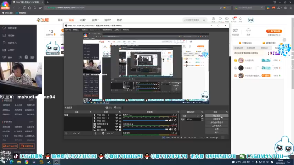The width and height of the screenshot is (294, 165).
Task: Pop out the Scenes dock panel
Action: click(90, 112)
